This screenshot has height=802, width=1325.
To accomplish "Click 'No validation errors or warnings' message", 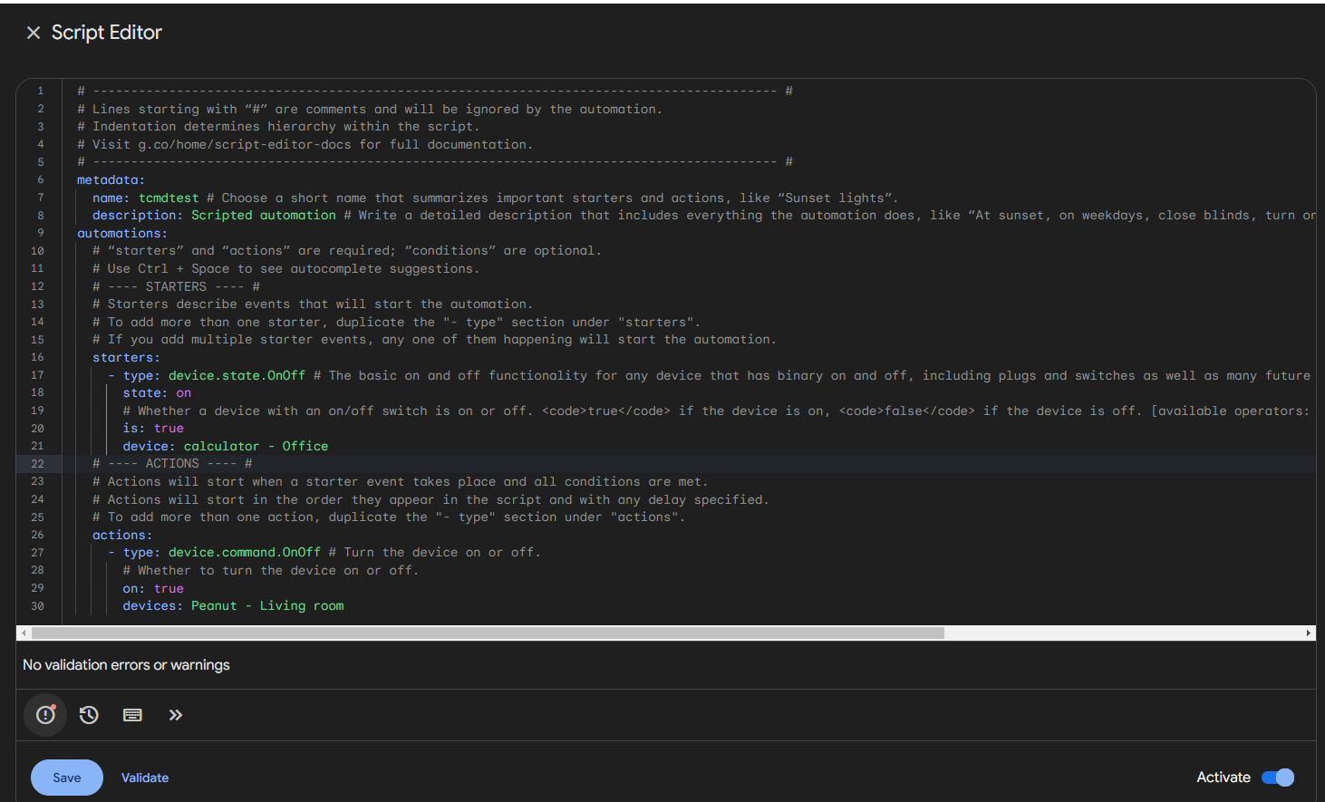I will (126, 665).
